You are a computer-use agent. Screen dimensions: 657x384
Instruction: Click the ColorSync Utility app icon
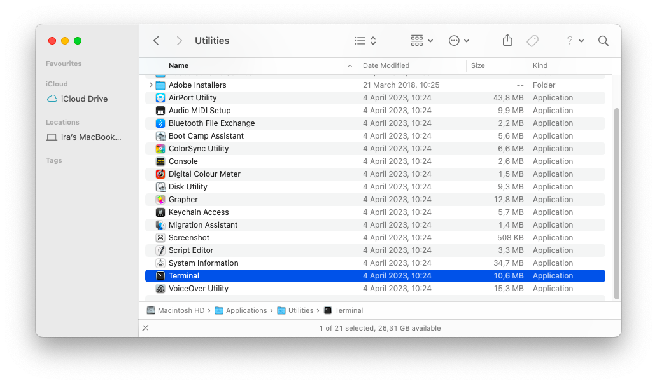click(x=160, y=148)
